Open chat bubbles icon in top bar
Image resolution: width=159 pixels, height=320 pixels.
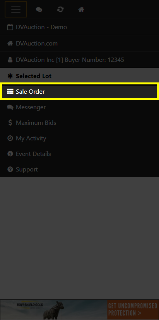pyautogui.click(x=39, y=9)
